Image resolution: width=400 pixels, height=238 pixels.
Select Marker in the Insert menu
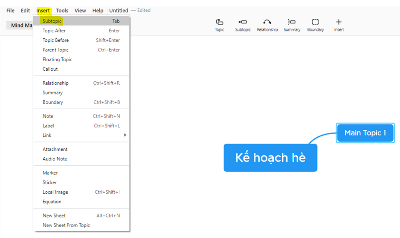coord(50,173)
